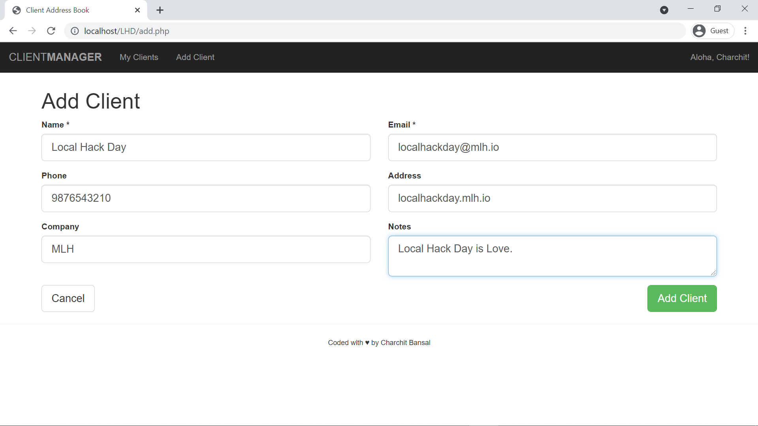Select the Client Address Book tab
Viewport: 758px width, 426px height.
click(76, 10)
